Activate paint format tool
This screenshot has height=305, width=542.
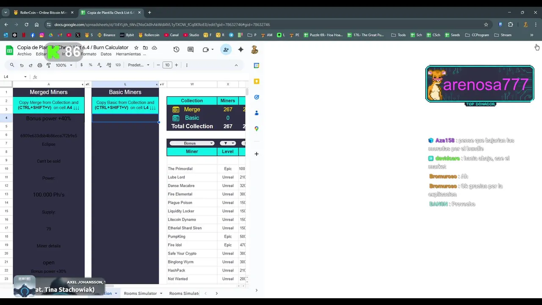pyautogui.click(x=49, y=65)
